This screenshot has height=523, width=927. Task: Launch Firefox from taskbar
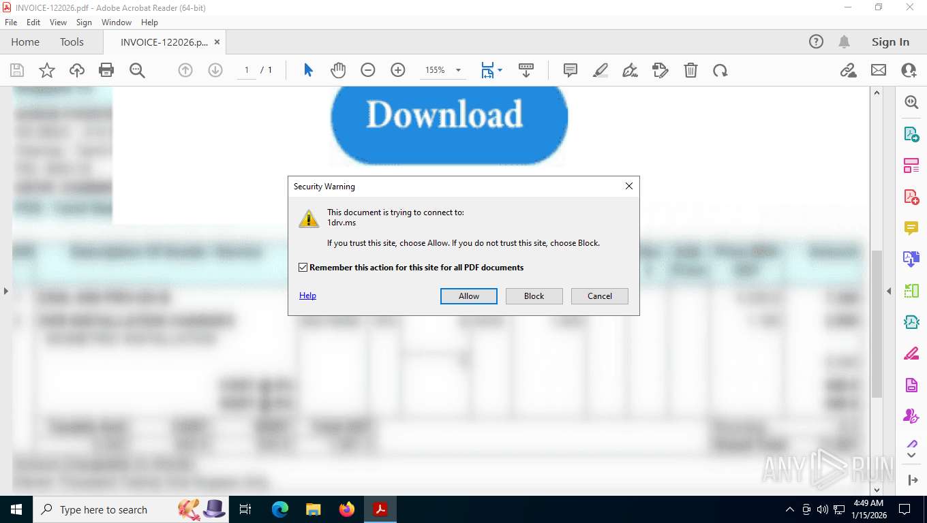click(x=347, y=509)
